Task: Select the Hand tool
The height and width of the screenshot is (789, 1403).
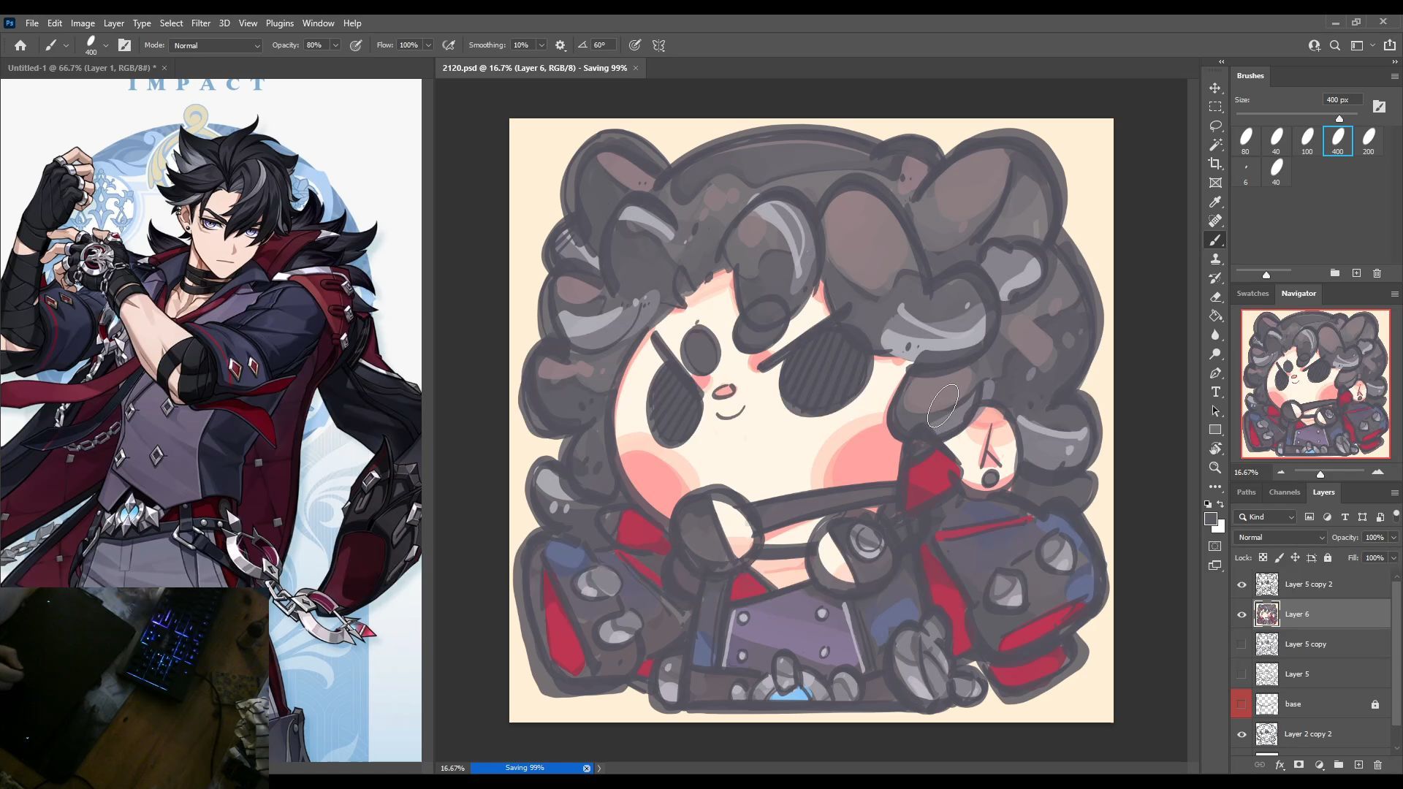Action: pos(1215,449)
